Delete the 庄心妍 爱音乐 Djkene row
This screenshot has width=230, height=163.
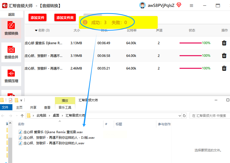[224, 43]
